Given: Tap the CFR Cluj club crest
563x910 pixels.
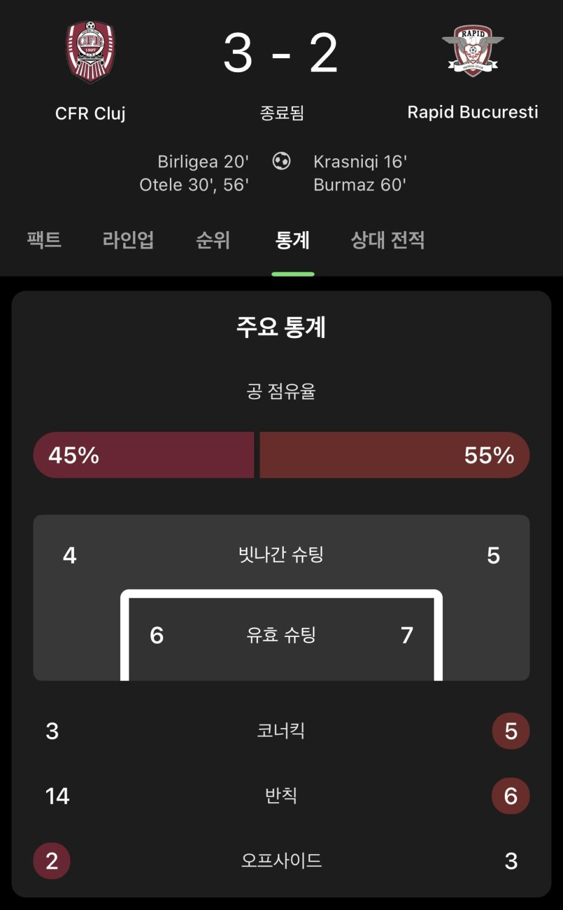Looking at the screenshot, I should click(x=90, y=52).
